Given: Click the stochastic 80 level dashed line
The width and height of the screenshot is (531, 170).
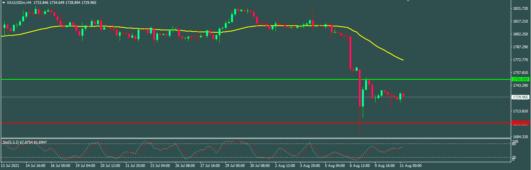Looking at the screenshot, I should pyautogui.click(x=273, y=144).
